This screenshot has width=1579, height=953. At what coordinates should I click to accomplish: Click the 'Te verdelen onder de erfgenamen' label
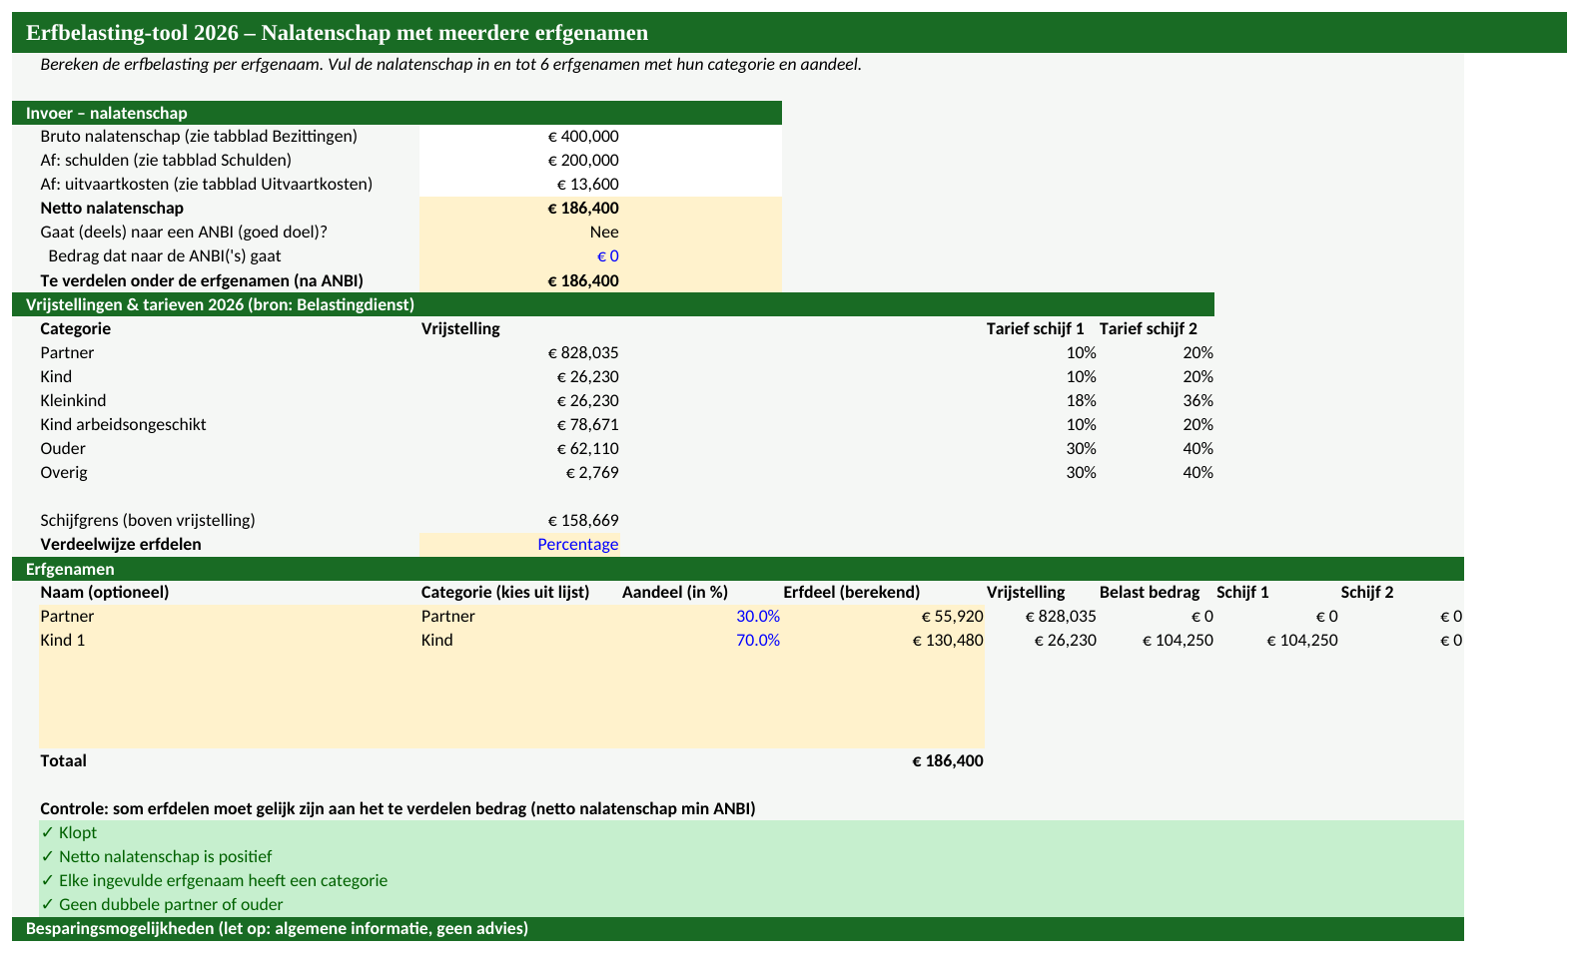click(202, 281)
